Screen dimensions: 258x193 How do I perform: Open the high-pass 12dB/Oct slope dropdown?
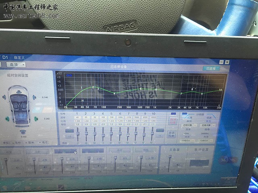tap(188, 141)
